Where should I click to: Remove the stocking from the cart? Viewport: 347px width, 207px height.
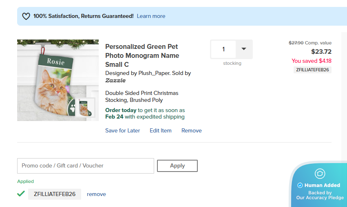pyautogui.click(x=191, y=131)
